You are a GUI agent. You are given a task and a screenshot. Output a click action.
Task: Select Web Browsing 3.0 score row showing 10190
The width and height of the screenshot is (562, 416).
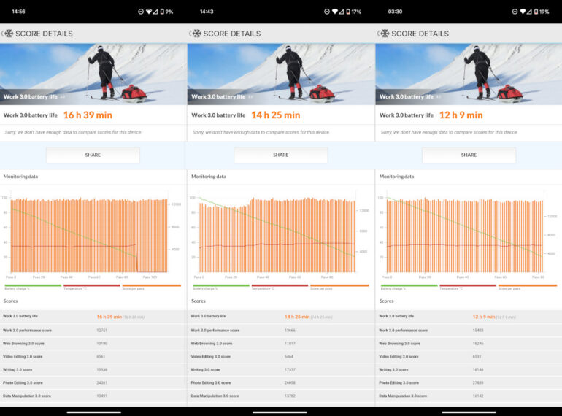pyautogui.click(x=93, y=343)
